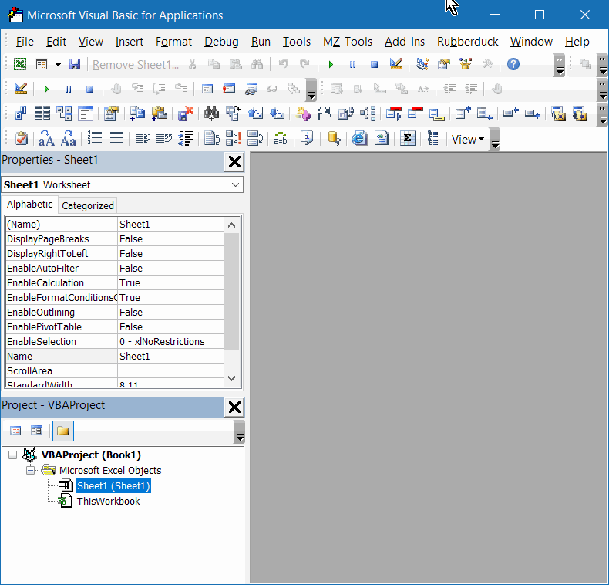Close the Properties - Sheet1 pane

pos(234,162)
